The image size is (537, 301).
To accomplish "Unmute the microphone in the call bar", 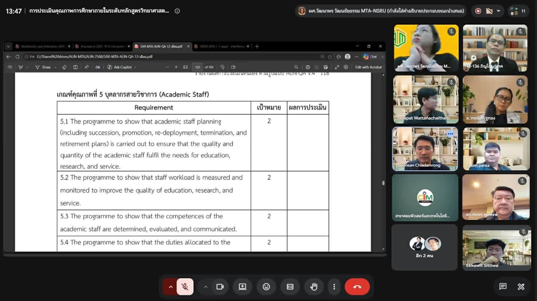I will tap(185, 287).
